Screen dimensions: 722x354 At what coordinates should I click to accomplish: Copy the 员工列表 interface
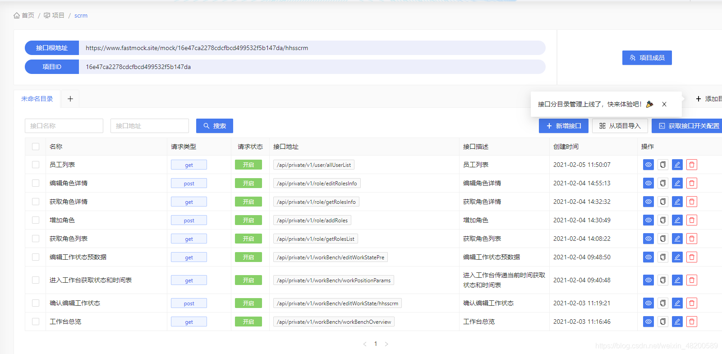(662, 165)
